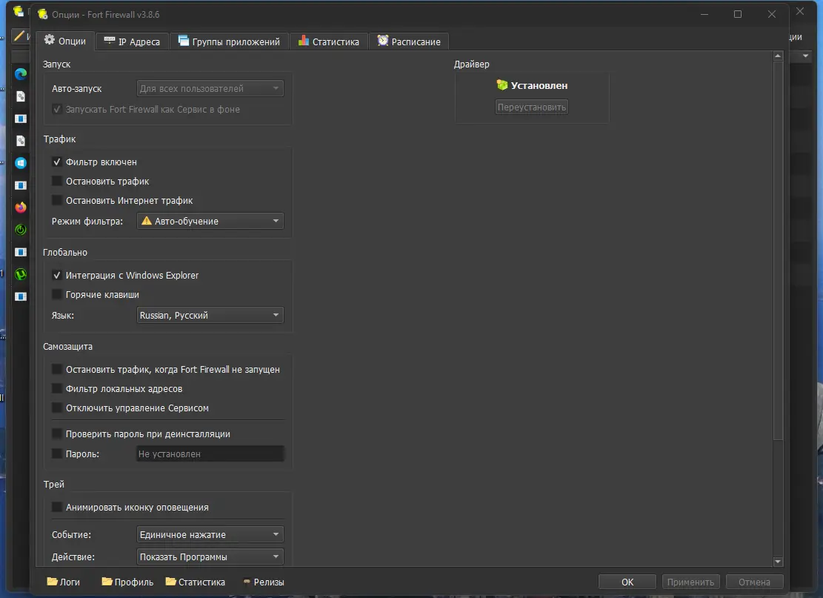Open the Профиль folder button

coord(127,582)
